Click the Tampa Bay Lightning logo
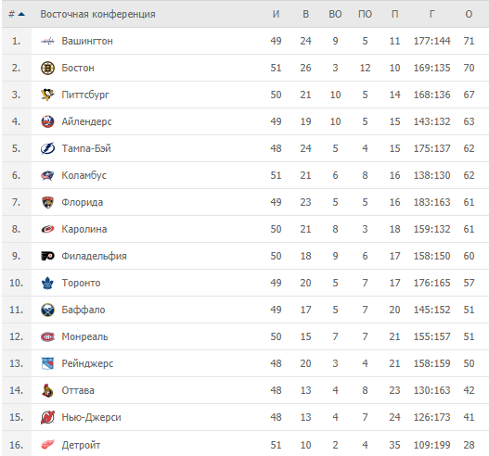Viewport: 489px width, 456px height. point(47,148)
